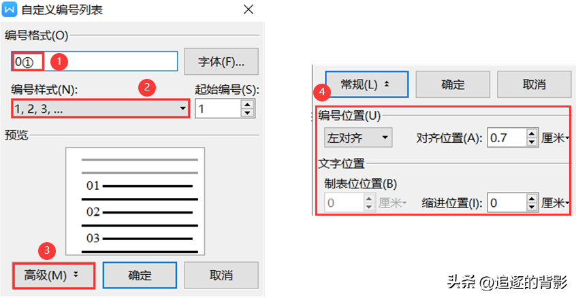The image size is (576, 298).
Task: Click the 编号位置(U) section label
Action: click(349, 116)
